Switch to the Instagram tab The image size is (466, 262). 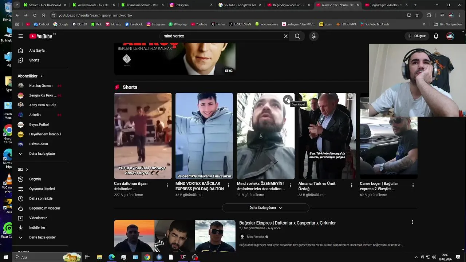pos(191,5)
